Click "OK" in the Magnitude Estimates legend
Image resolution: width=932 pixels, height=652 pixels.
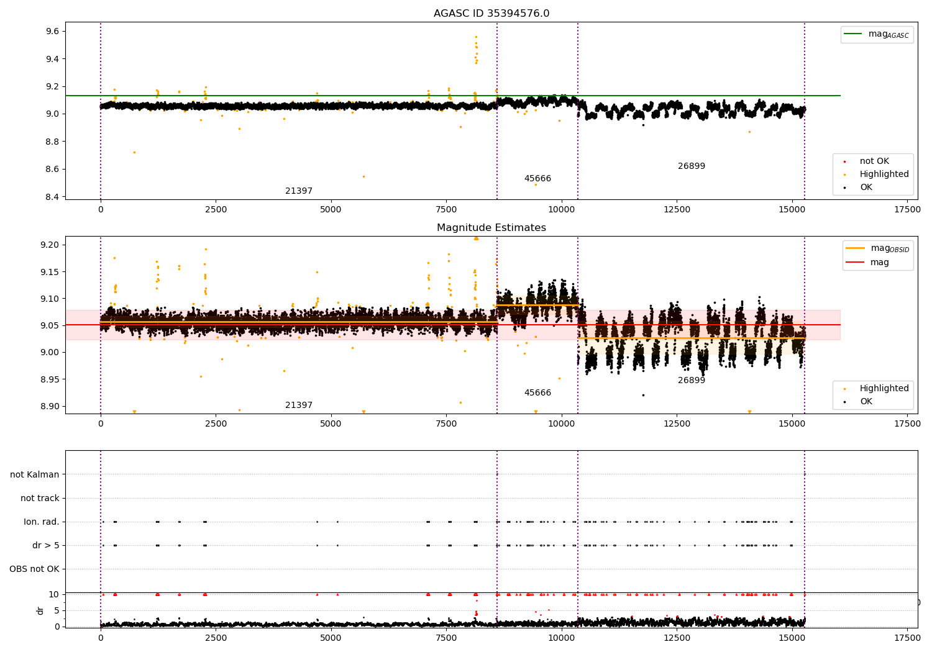coord(866,402)
